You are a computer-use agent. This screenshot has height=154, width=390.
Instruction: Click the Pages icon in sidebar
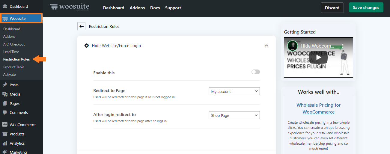click(x=5, y=104)
